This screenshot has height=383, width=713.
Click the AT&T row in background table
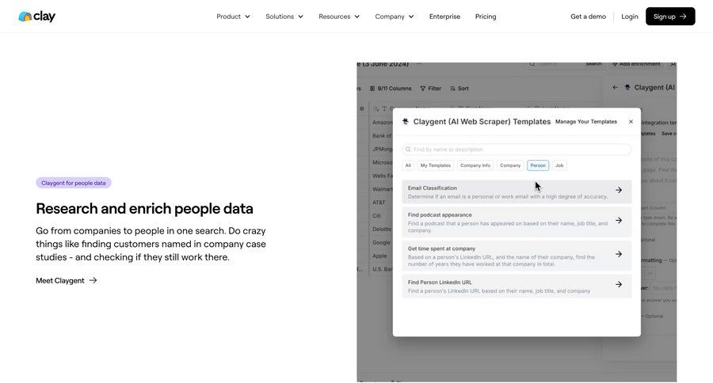(379, 202)
